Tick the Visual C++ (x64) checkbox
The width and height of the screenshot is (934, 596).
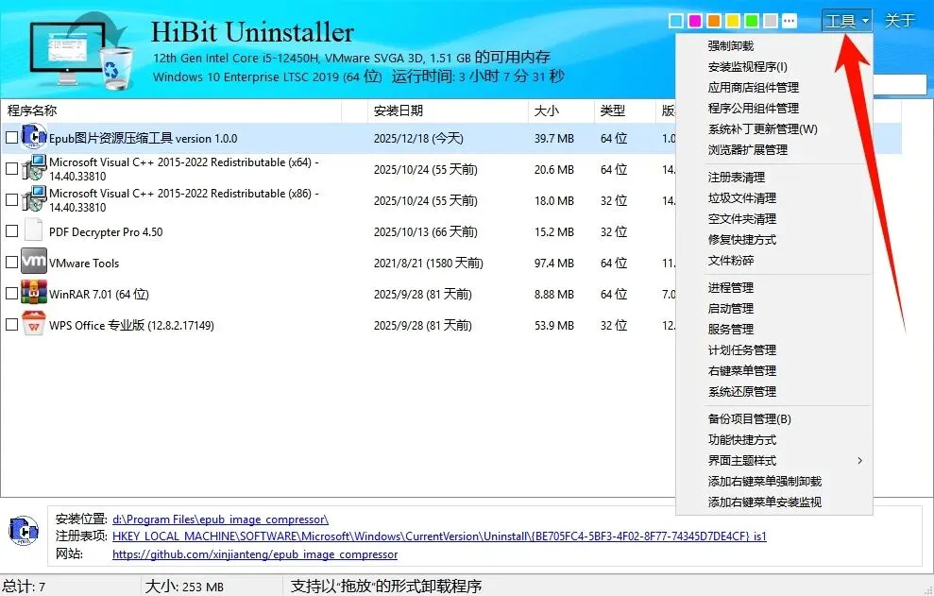click(11, 169)
